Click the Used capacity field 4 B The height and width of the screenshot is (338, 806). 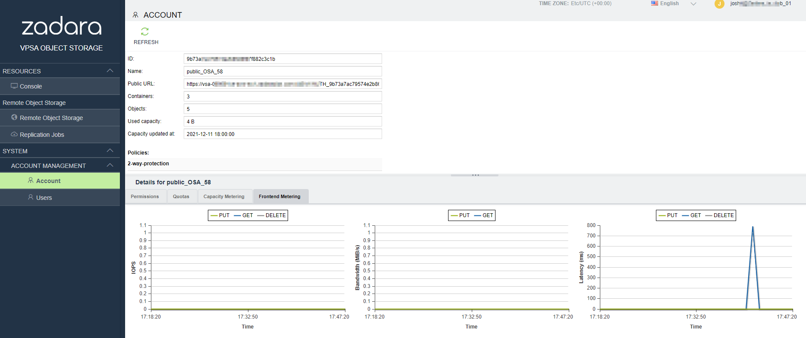(x=283, y=121)
